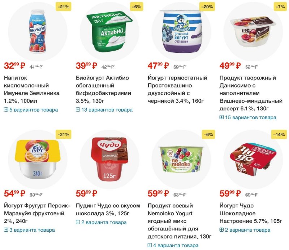Image resolution: width=289 pixels, height=250 pixels.
Task: Open the Nemoloko soy yogurt image
Action: [181, 159]
